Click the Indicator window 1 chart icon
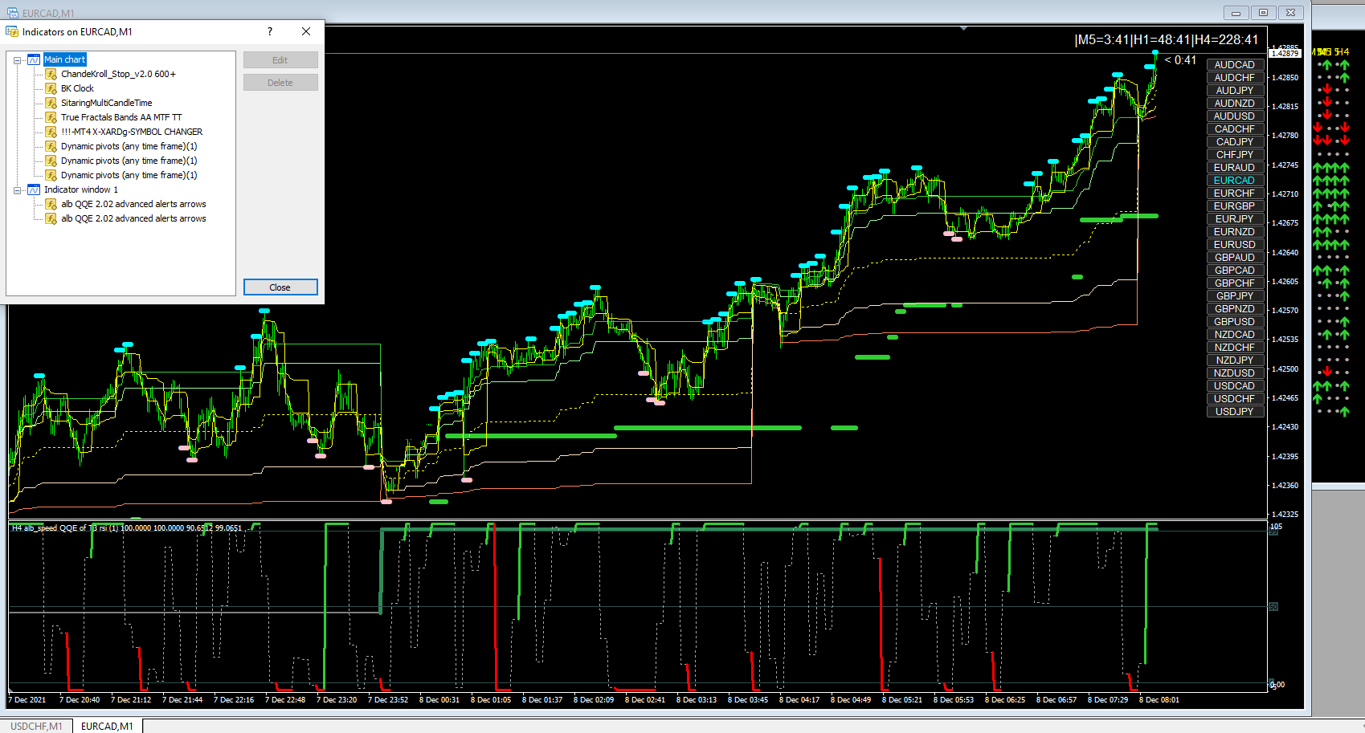 coord(34,189)
